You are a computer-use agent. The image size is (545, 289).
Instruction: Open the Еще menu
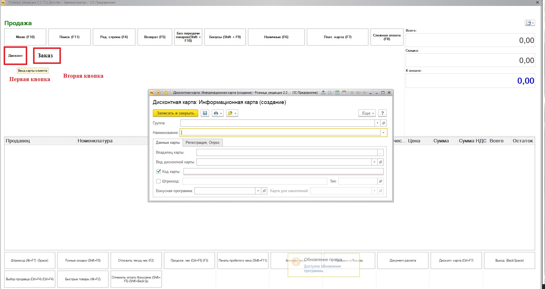coord(367,113)
